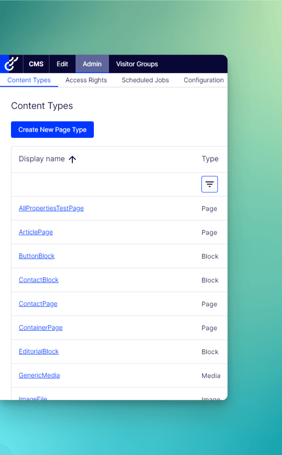Image resolution: width=282 pixels, height=455 pixels.
Task: Switch to the Access Rights tab
Action: (86, 80)
